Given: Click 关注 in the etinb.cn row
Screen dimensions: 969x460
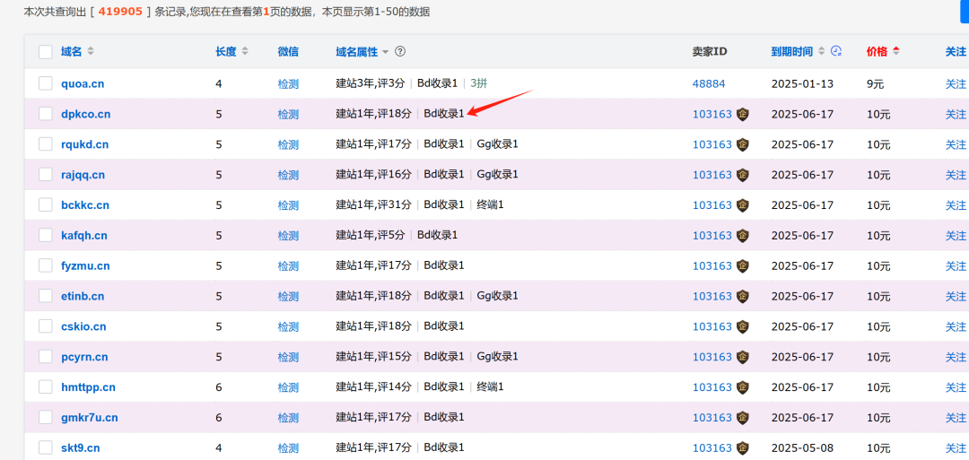Looking at the screenshot, I should [956, 297].
